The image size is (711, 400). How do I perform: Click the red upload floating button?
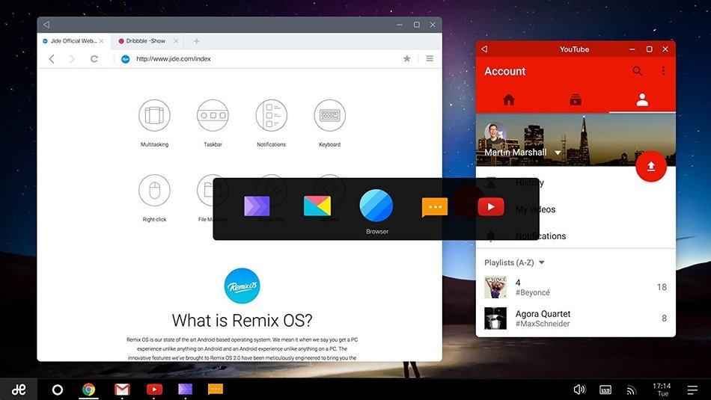pyautogui.click(x=650, y=166)
